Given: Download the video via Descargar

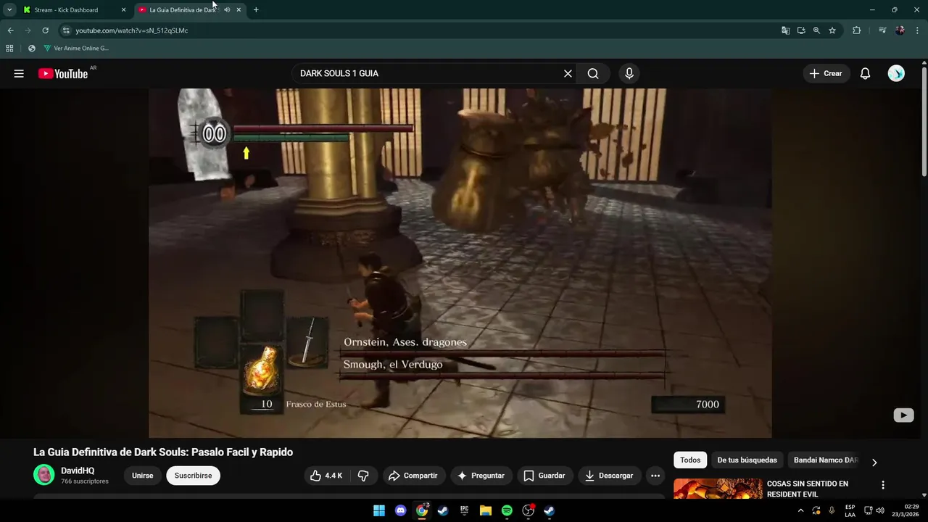Looking at the screenshot, I should pos(609,476).
